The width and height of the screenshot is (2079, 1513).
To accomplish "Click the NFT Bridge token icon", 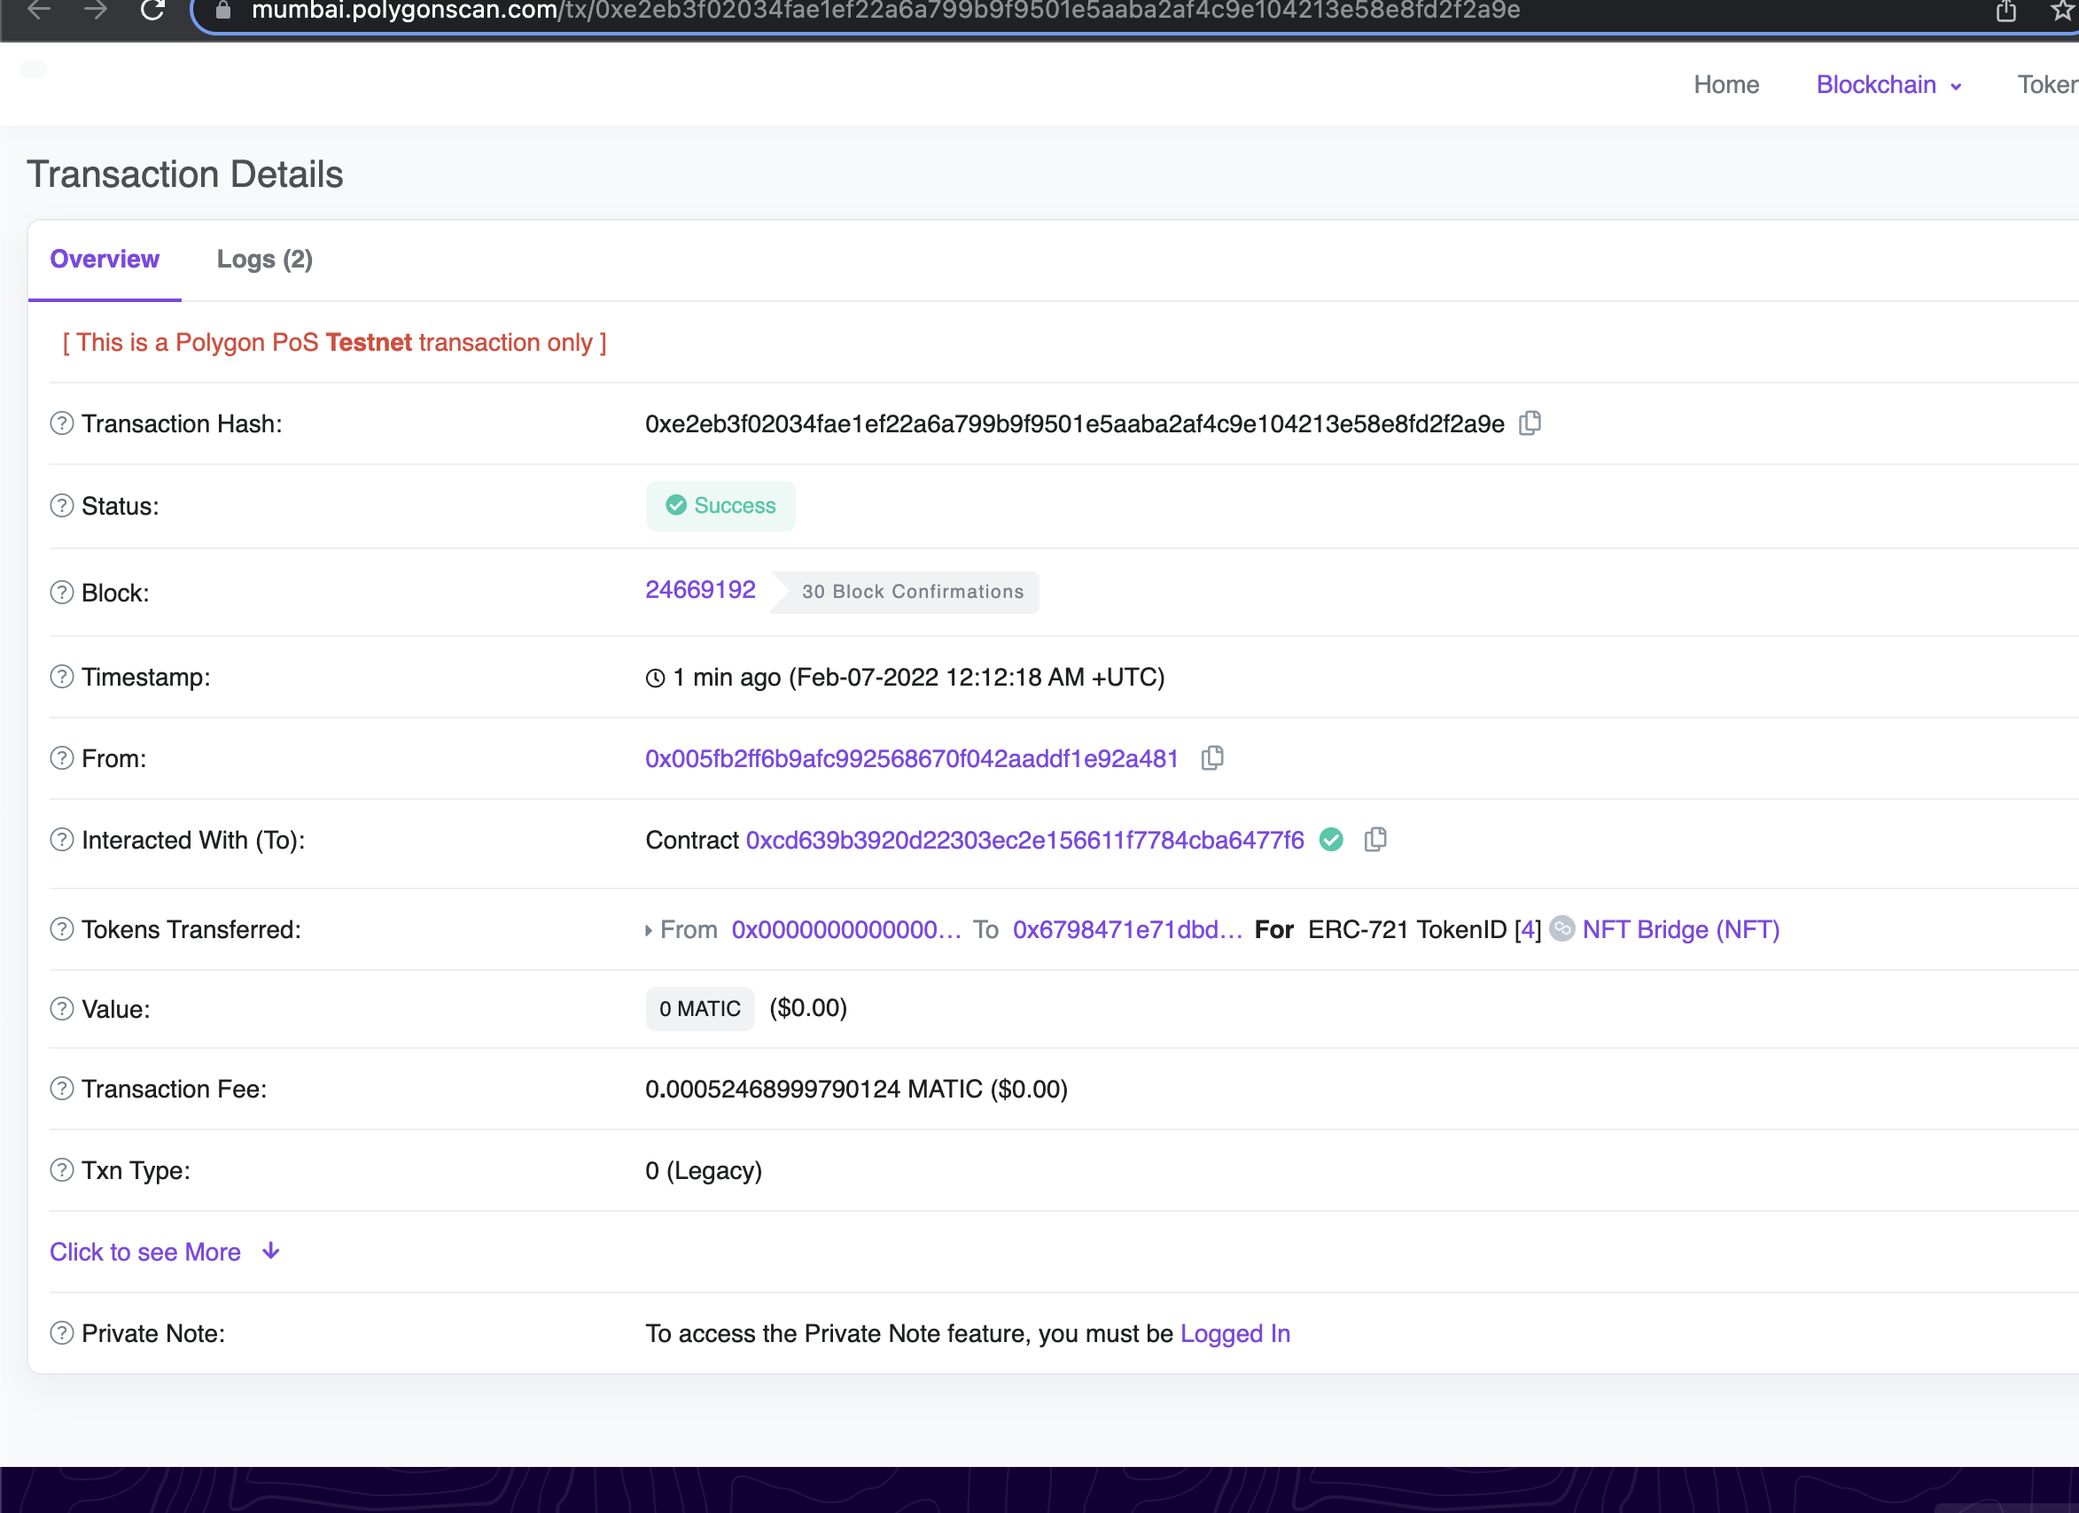I will [x=1562, y=929].
